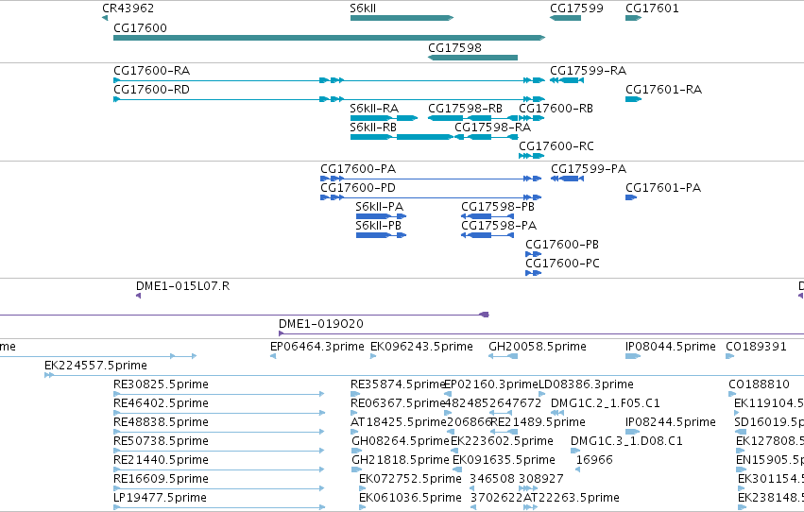Click the CG17599 gene label
Image resolution: width=804 pixels, height=512 pixels.
pos(576,9)
